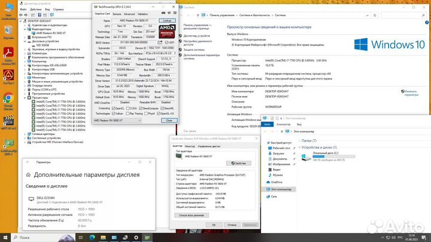Image resolution: width=431 pixels, height=242 pixels.
Task: Toggle the CUDA checkbox
Action: (x=128, y=108)
